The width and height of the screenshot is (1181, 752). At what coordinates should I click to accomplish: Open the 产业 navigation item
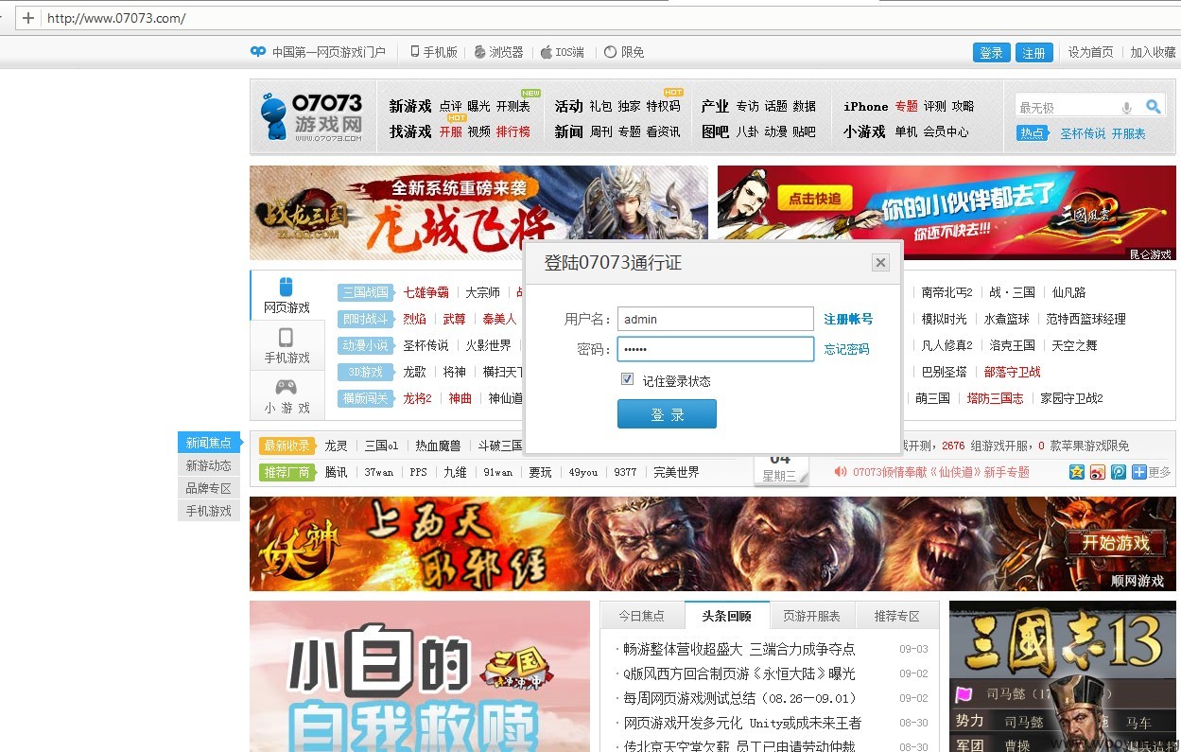point(715,106)
